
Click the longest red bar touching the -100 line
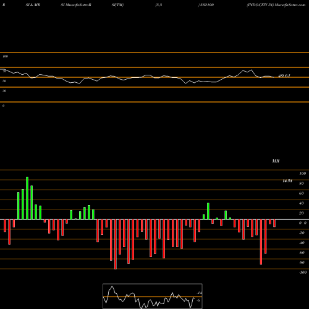[x=116, y=244]
